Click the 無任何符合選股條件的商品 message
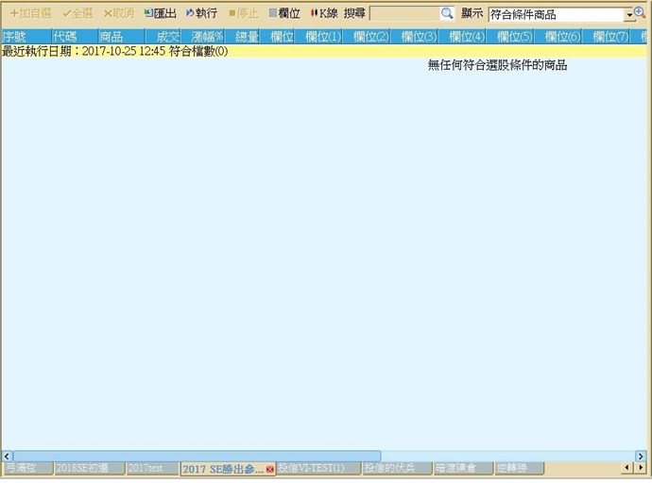Screen dimensions: 652x483 click(498, 65)
